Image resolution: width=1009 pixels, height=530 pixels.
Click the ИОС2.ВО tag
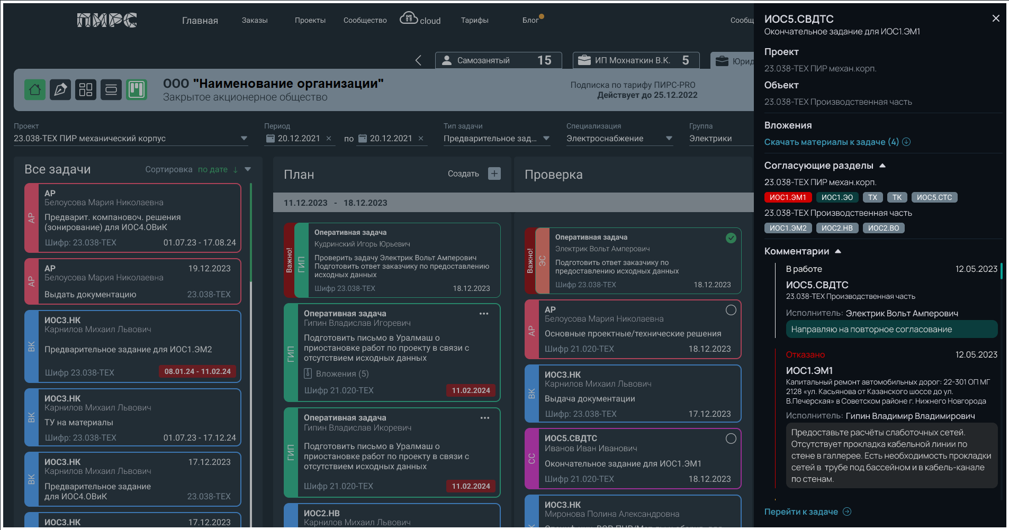pyautogui.click(x=884, y=228)
